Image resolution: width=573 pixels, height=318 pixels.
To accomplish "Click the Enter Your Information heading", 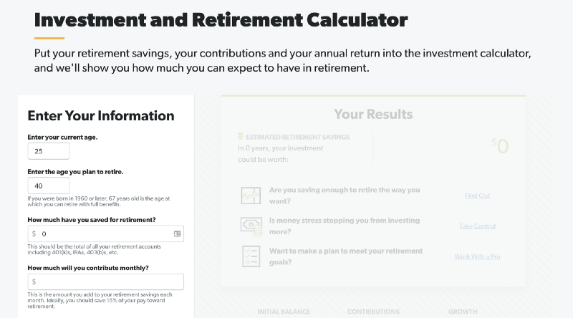I will pyautogui.click(x=101, y=115).
